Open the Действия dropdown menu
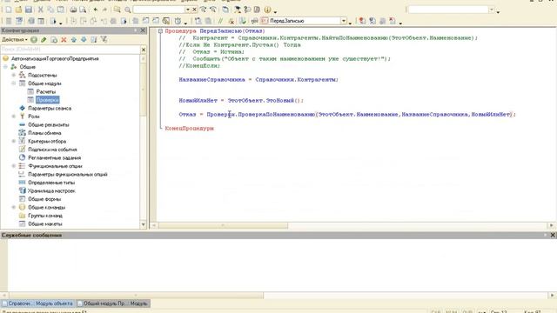 (x=15, y=40)
